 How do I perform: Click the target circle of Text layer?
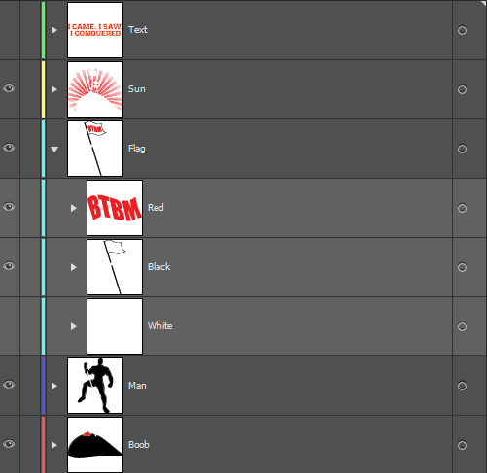pos(462,30)
